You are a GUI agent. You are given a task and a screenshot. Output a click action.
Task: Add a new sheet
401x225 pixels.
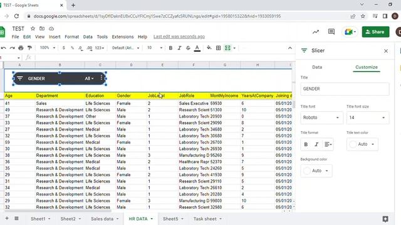[x=7, y=218]
